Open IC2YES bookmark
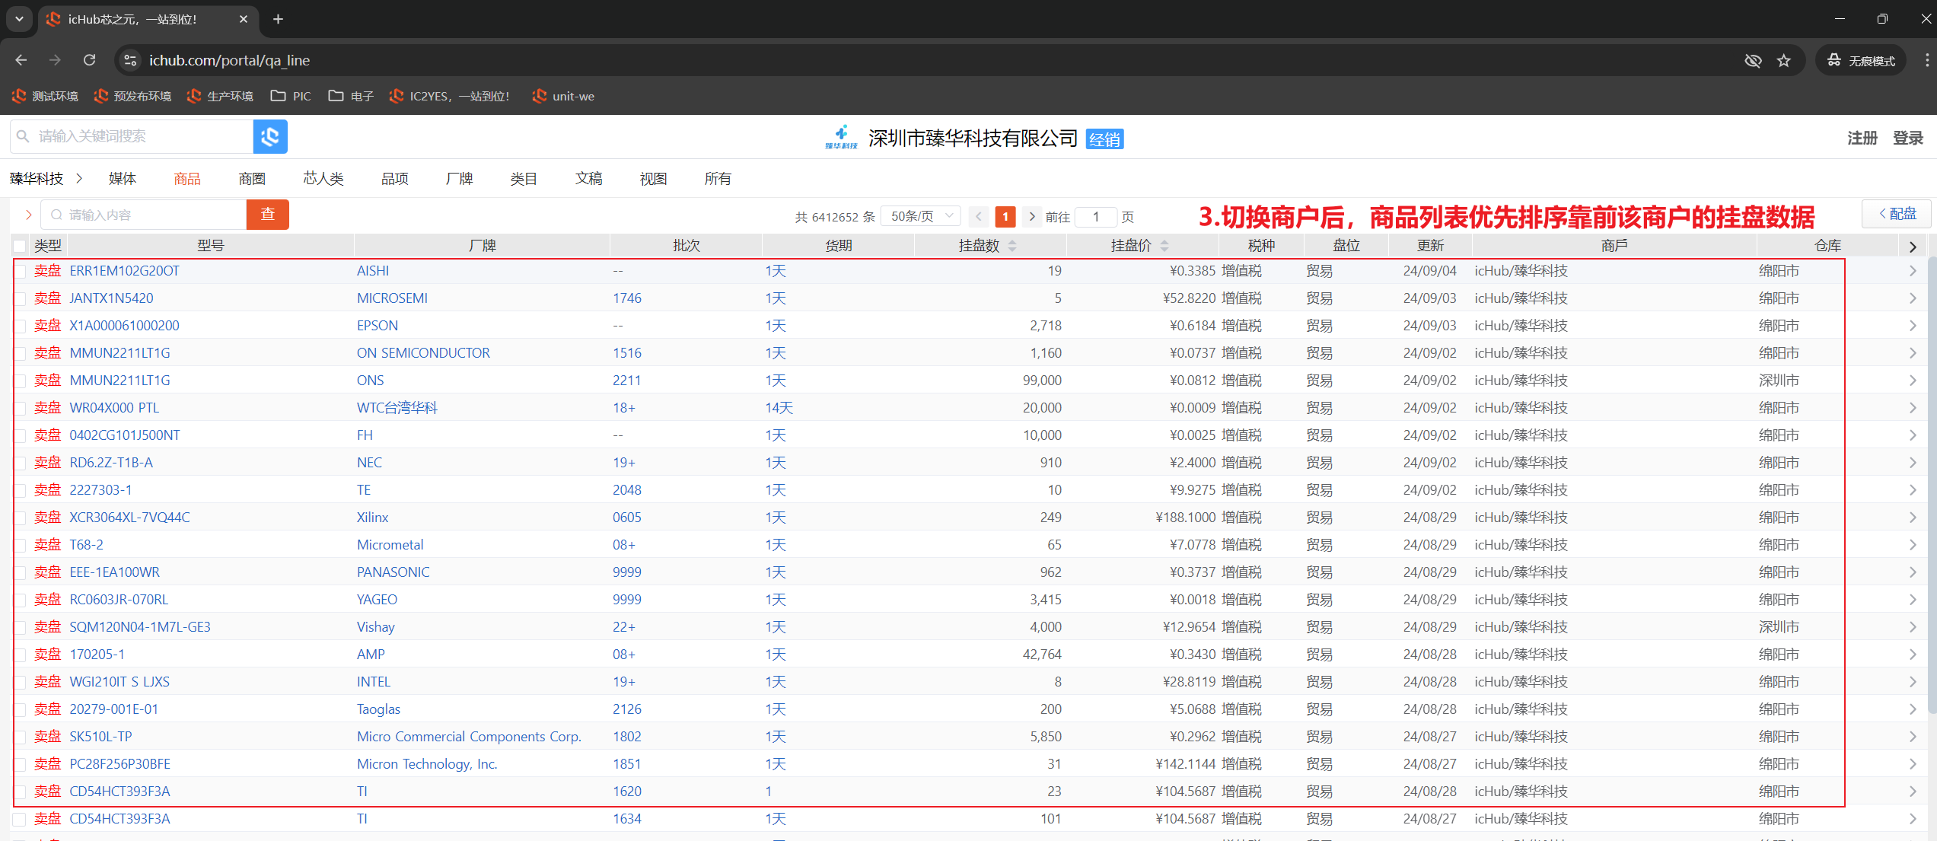This screenshot has width=1937, height=841. tap(449, 96)
